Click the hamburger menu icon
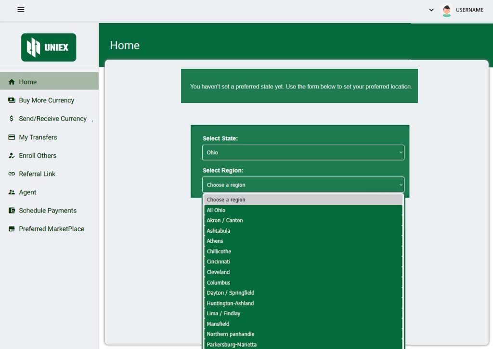Image resolution: width=493 pixels, height=349 pixels. pos(21,10)
